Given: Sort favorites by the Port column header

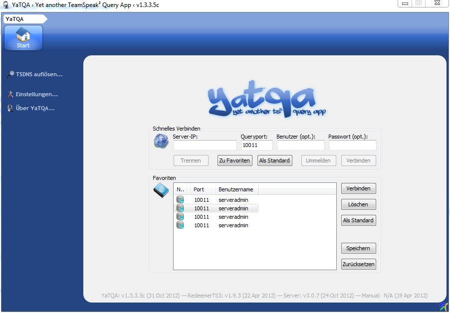Looking at the screenshot, I should (x=203, y=189).
